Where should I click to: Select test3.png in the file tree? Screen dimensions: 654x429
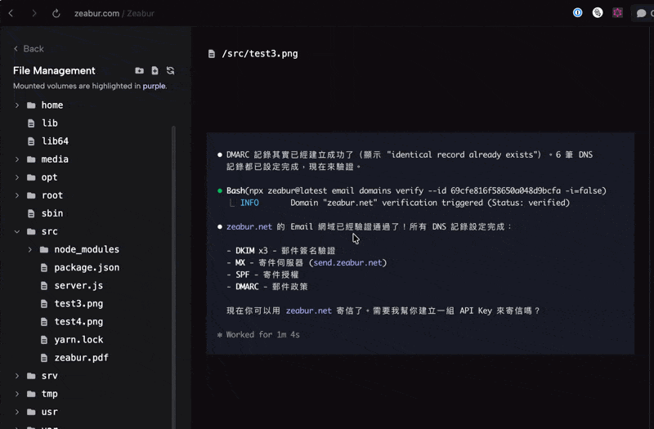coord(78,304)
